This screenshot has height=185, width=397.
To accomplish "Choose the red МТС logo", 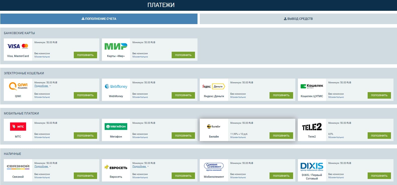I will (x=18, y=127).
